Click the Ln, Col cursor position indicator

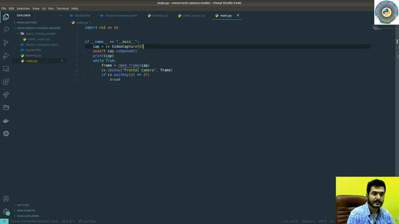click(290, 222)
